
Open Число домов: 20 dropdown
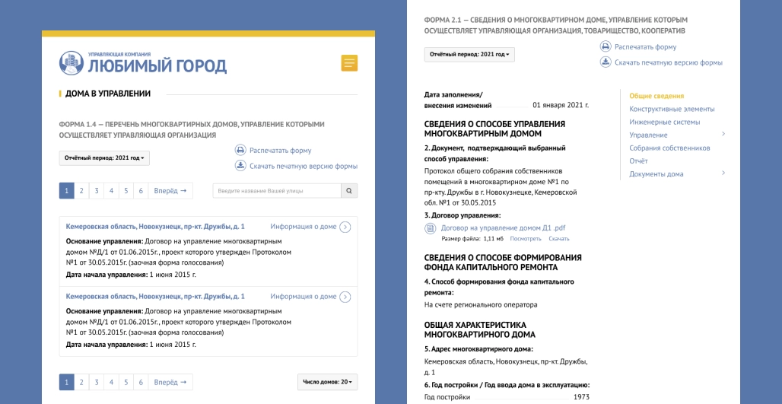pyautogui.click(x=327, y=382)
